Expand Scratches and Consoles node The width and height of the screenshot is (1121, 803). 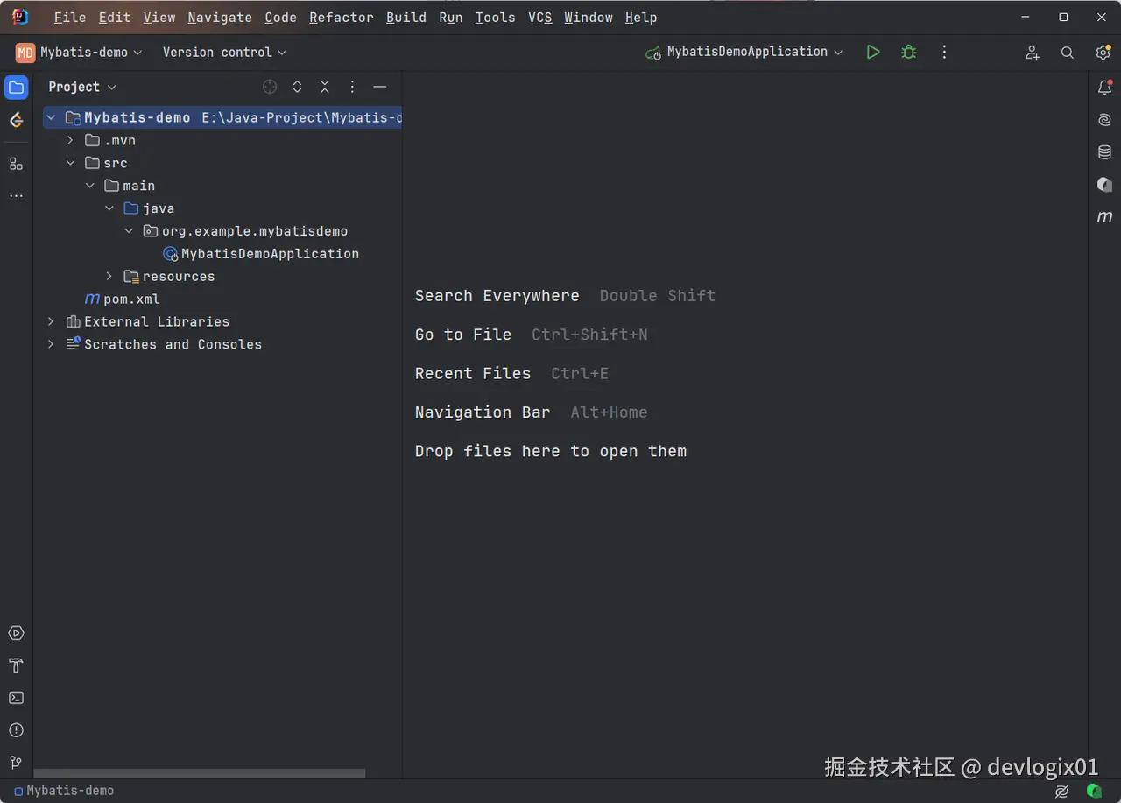51,344
